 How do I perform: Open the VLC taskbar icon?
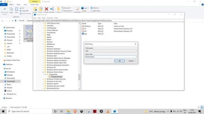click(108, 111)
